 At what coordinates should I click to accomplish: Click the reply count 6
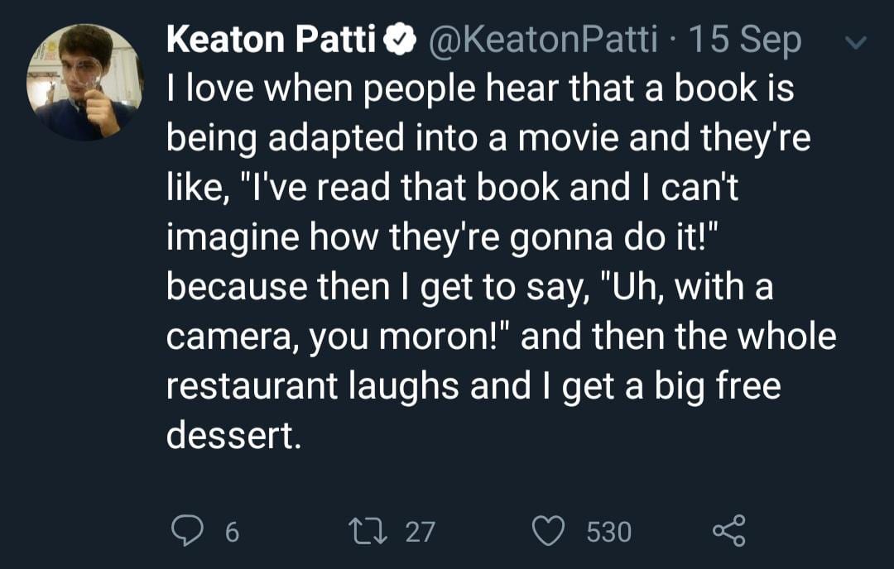click(233, 532)
